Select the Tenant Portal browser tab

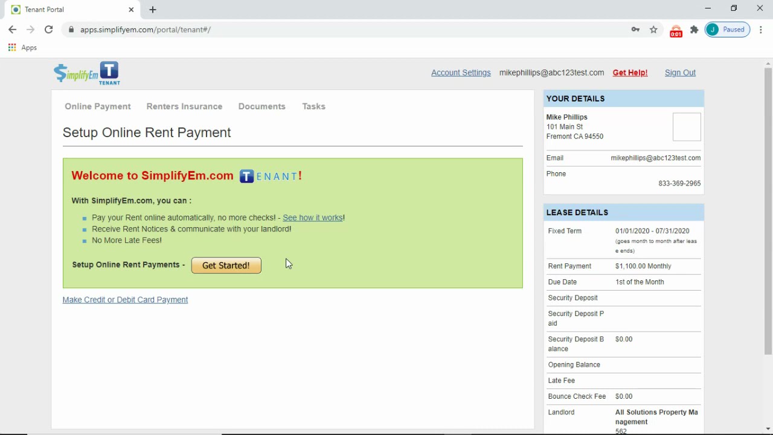71,10
